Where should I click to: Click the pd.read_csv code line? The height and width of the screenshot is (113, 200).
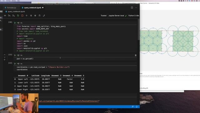43,67
